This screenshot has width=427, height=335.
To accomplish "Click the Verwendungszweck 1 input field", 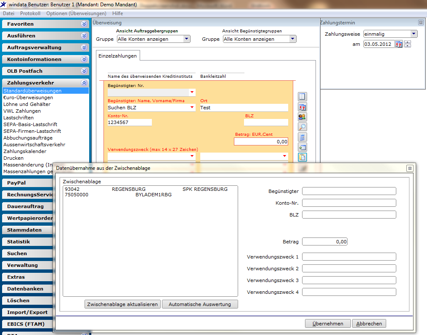I will click(349, 257).
